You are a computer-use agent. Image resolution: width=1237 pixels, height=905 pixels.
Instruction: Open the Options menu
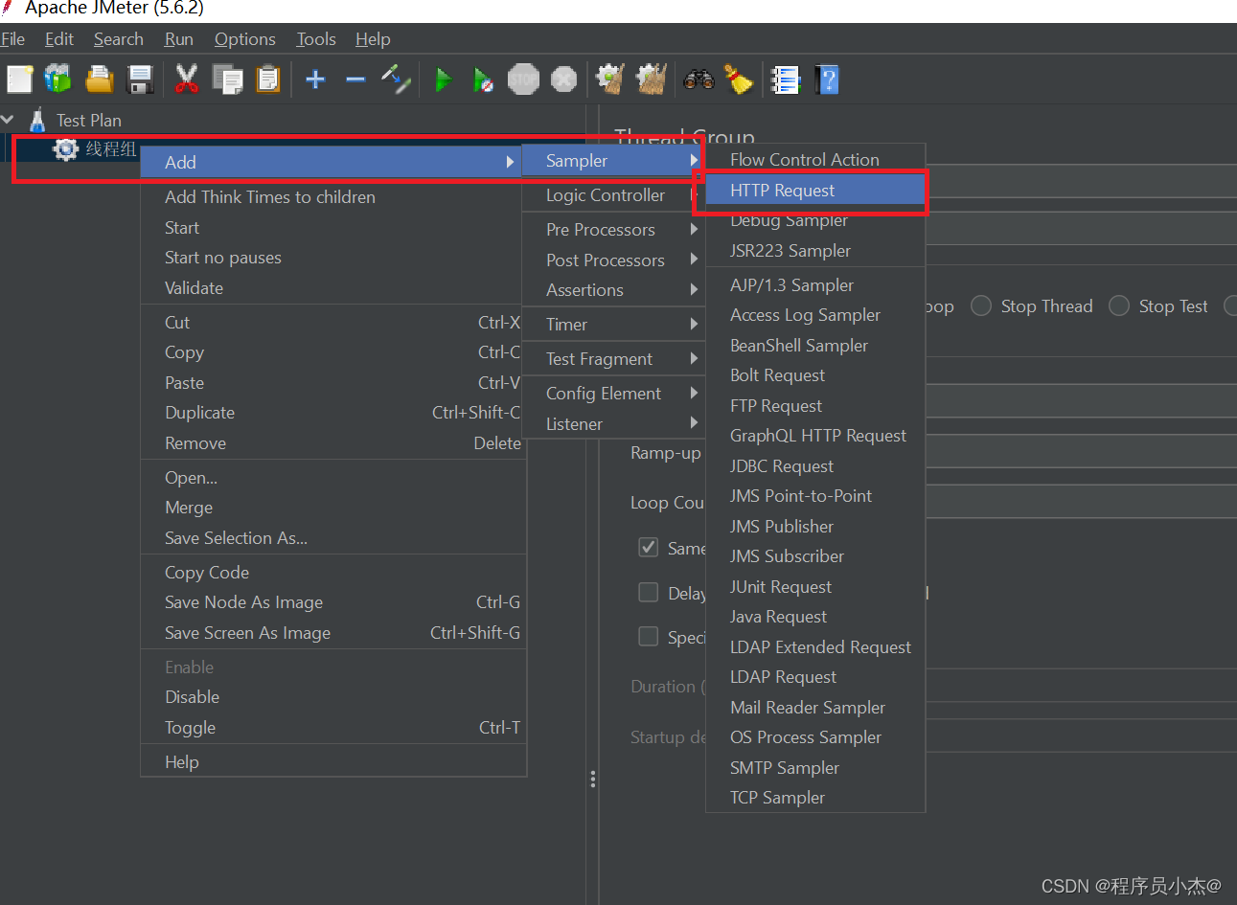(245, 39)
